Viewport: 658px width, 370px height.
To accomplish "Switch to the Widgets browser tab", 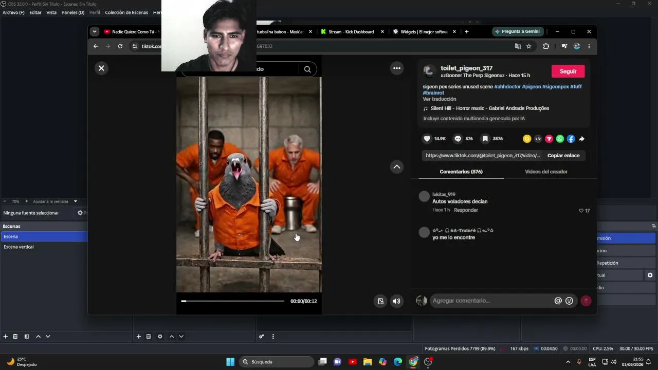I will (x=424, y=32).
